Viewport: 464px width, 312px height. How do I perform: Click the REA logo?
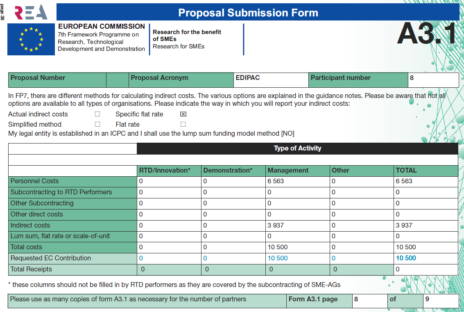click(31, 12)
